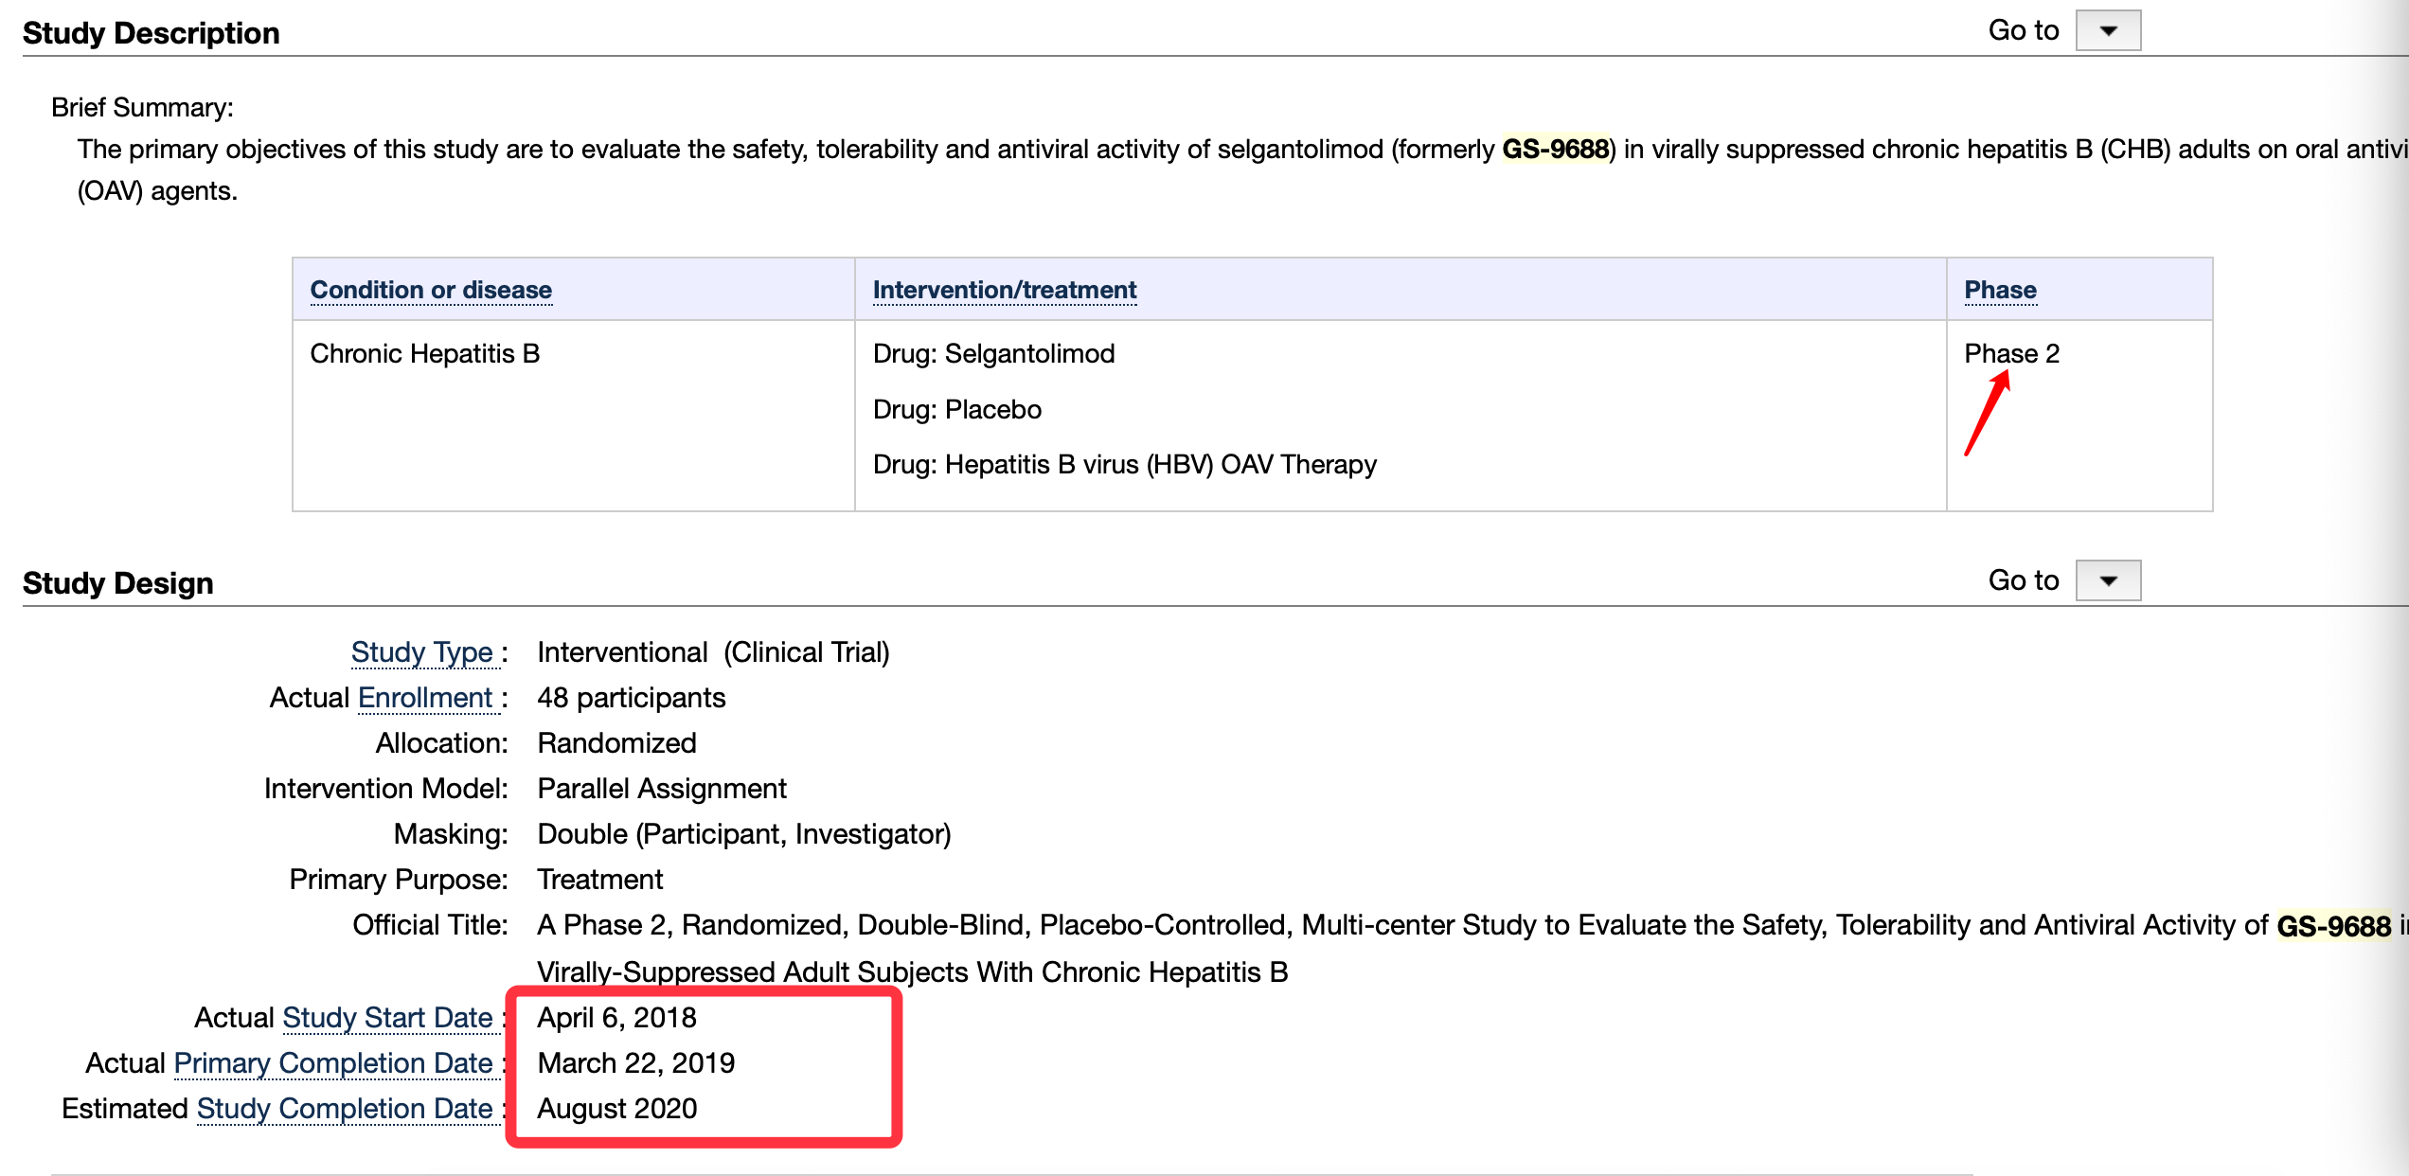Click the Drug: Placebo entry
Viewport: 2409px width, 1176px height.
[x=957, y=409]
